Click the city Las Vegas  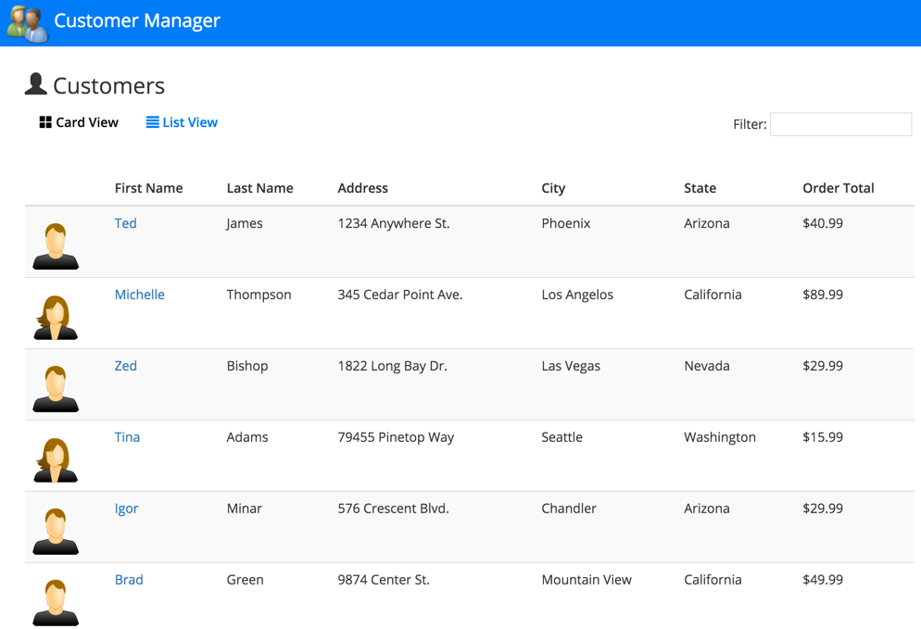[x=571, y=366]
